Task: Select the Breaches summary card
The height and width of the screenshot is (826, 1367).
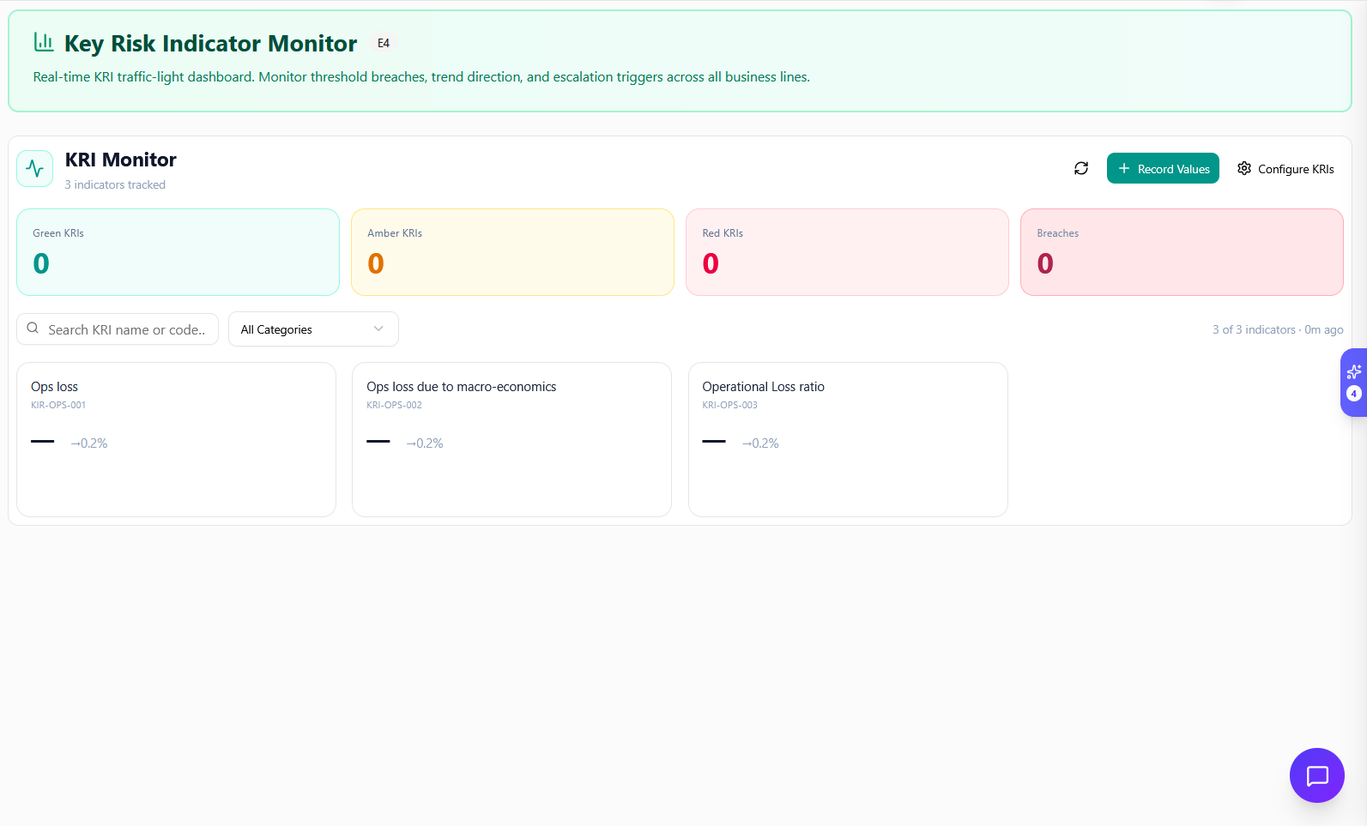Action: tap(1181, 252)
